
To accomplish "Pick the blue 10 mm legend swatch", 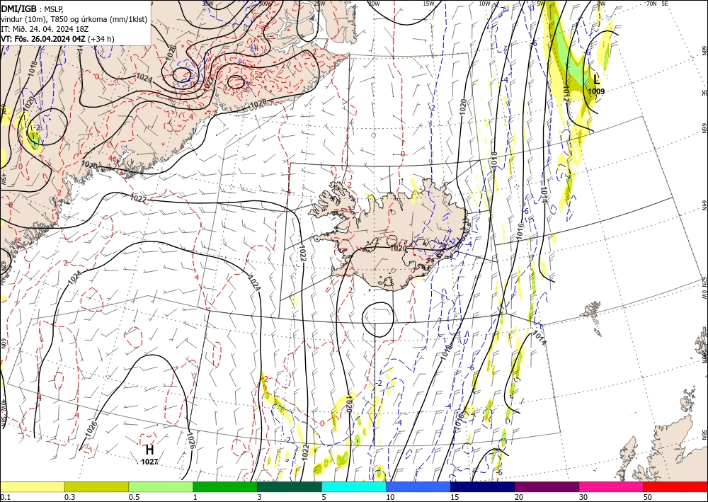I will 418,486.
